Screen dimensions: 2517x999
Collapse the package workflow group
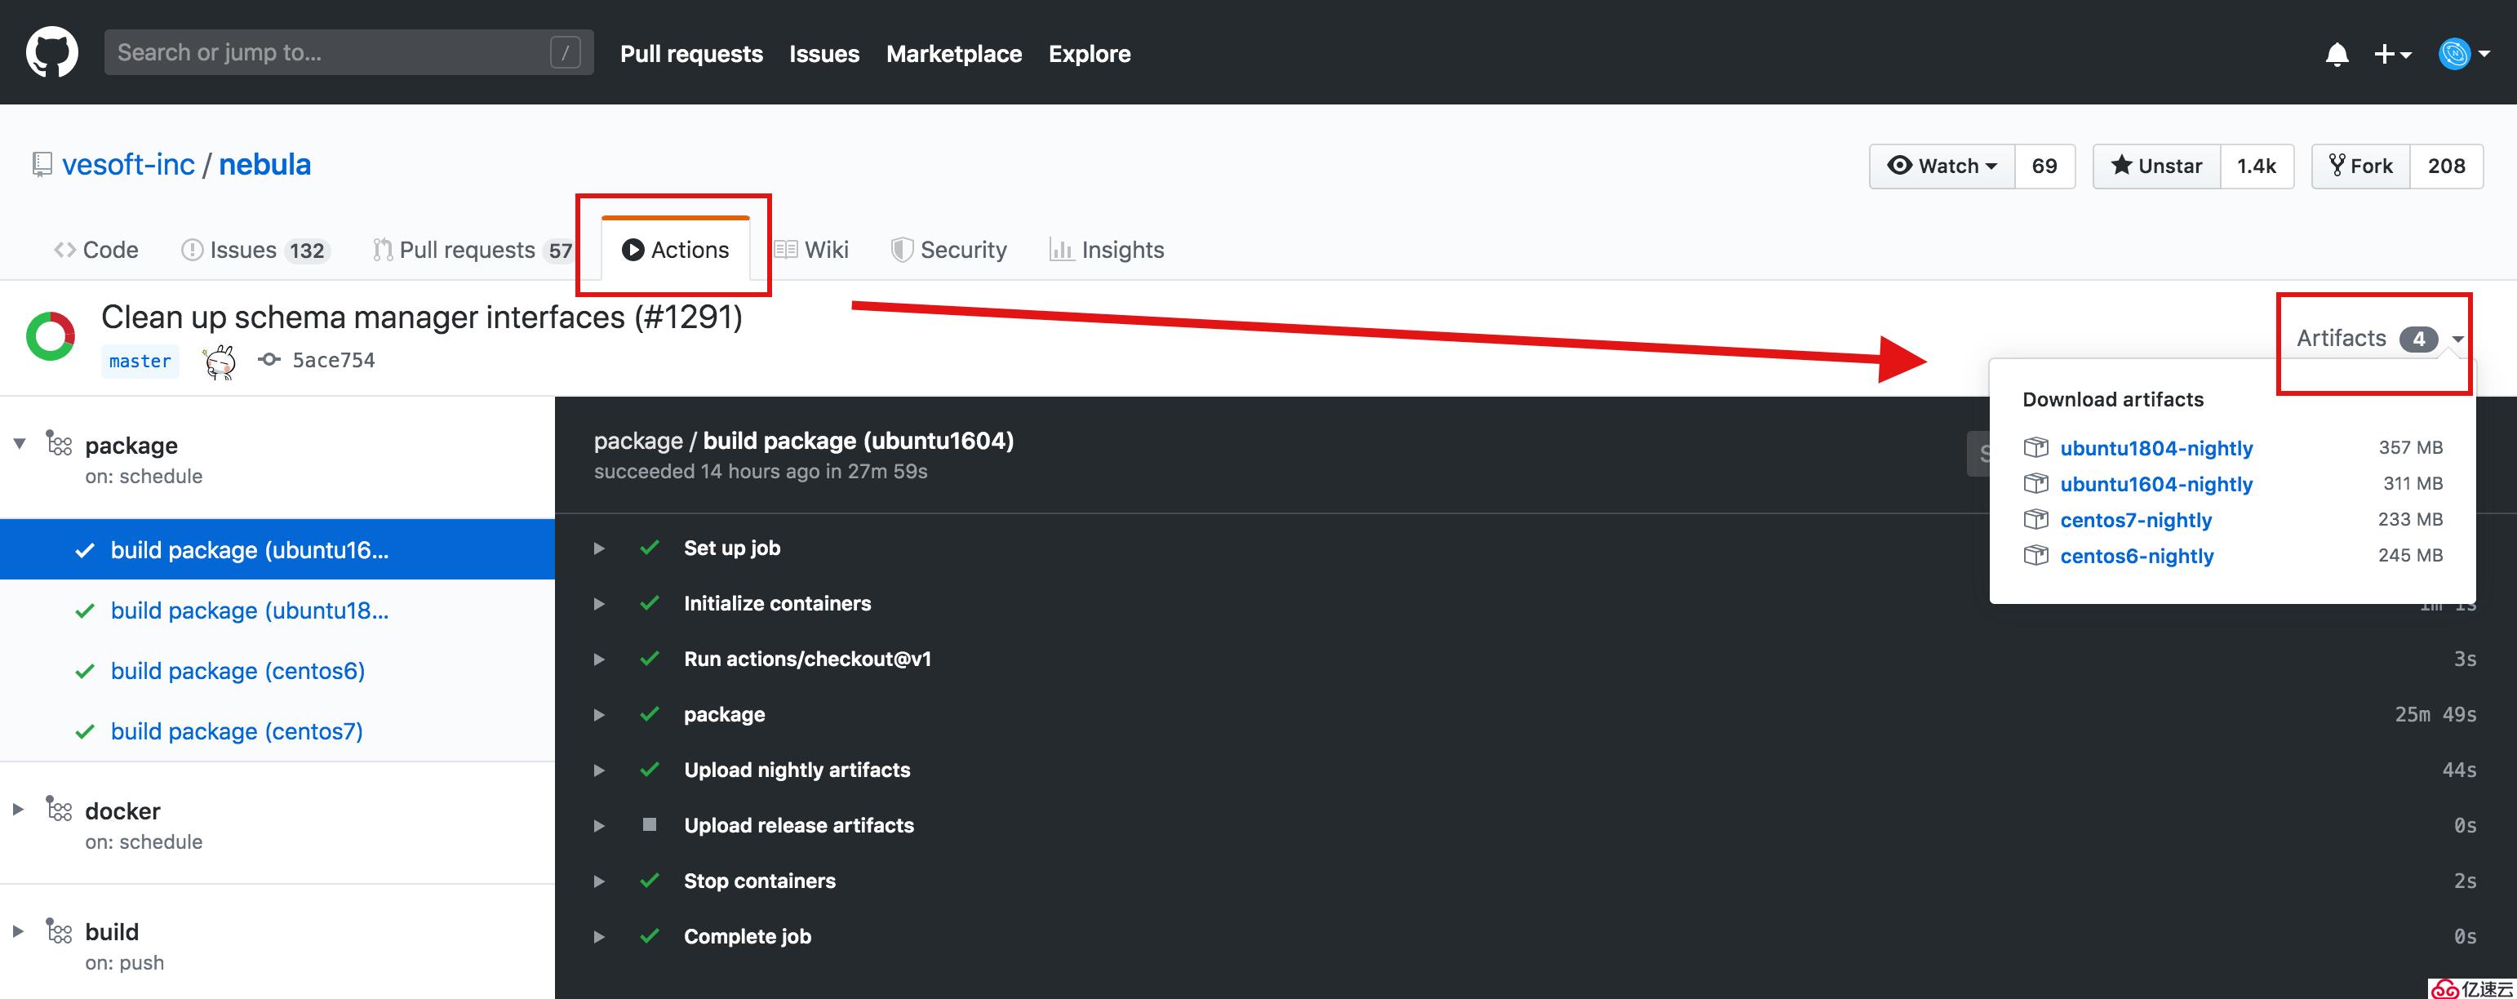point(19,444)
